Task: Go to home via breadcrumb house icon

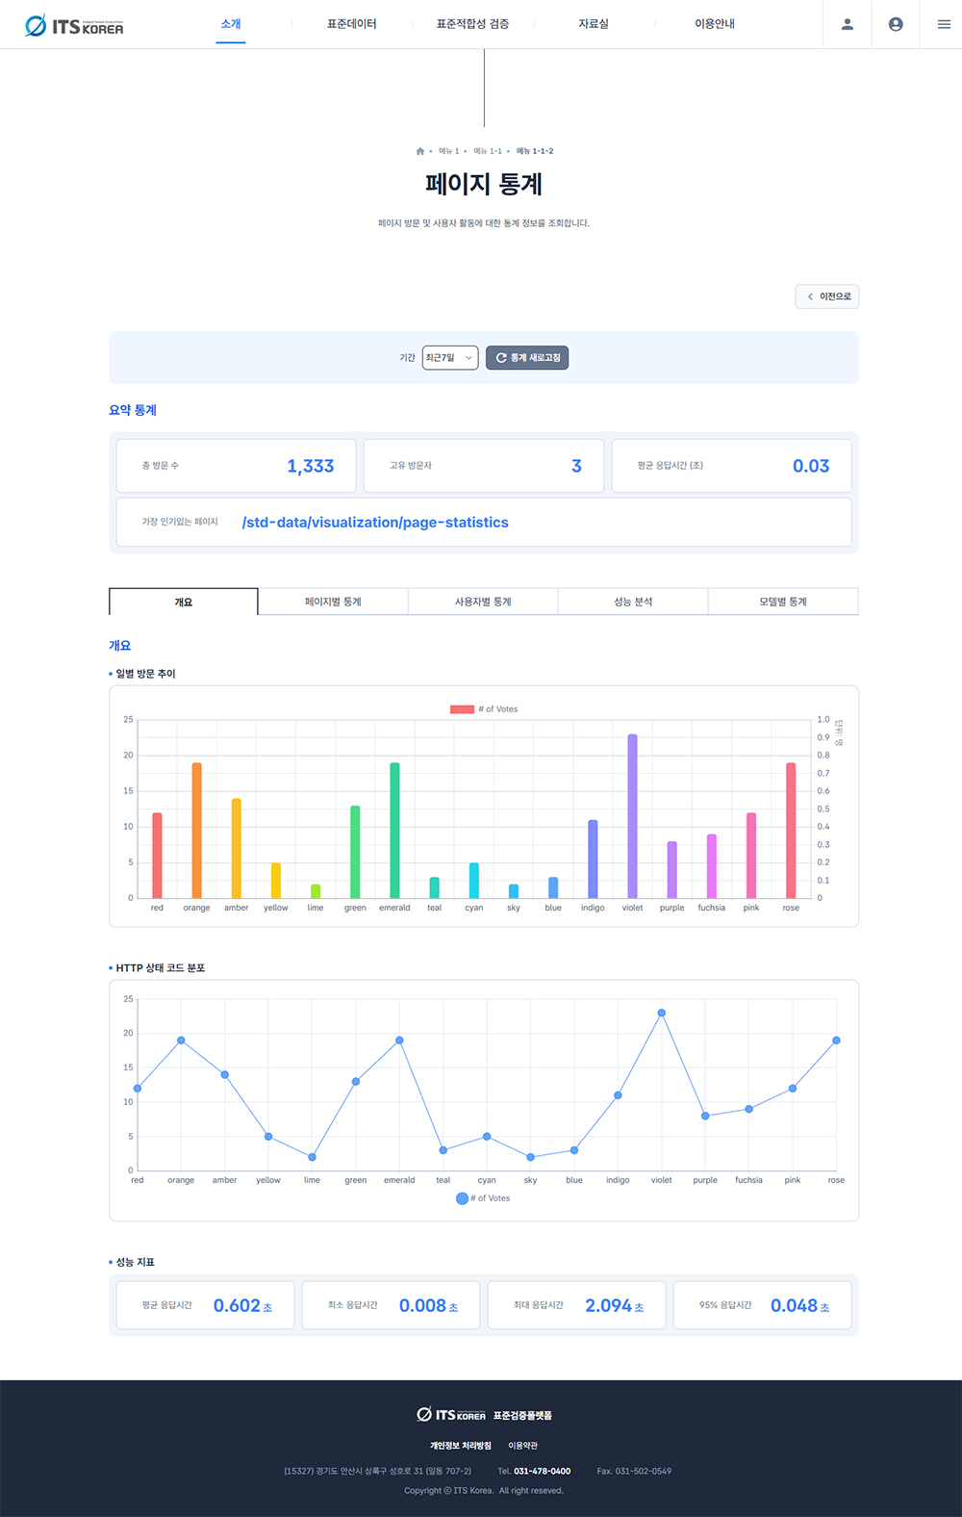Action: coord(419,151)
